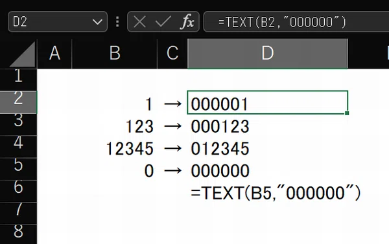Click the formula bar resize dots handle
The height and width of the screenshot is (244, 389).
(117, 22)
